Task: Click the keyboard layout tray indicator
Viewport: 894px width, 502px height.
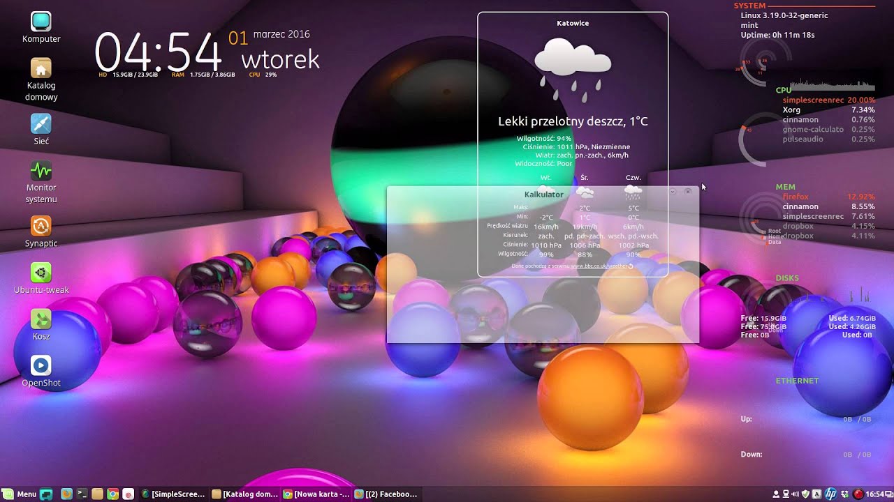Action: (816, 494)
